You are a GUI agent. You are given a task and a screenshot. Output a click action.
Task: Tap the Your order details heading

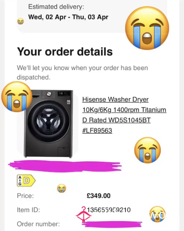(x=65, y=52)
